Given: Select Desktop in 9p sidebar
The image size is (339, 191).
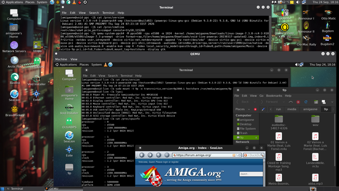Looking at the screenshot, I should [x=245, y=124].
